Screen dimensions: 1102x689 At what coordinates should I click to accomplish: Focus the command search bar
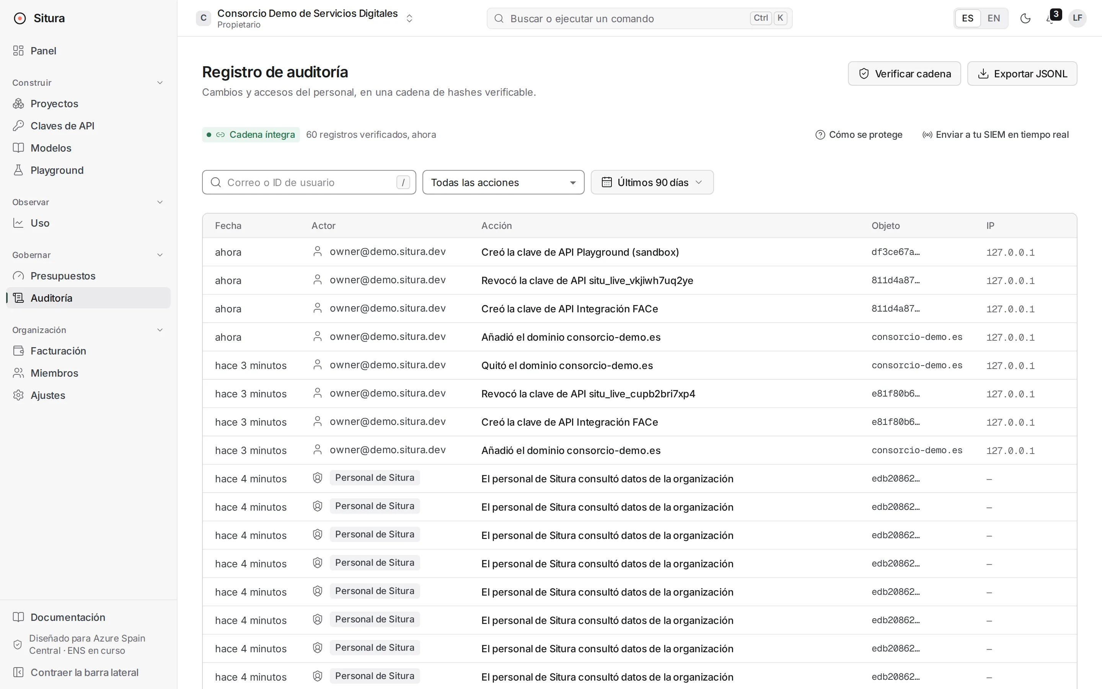tap(639, 18)
